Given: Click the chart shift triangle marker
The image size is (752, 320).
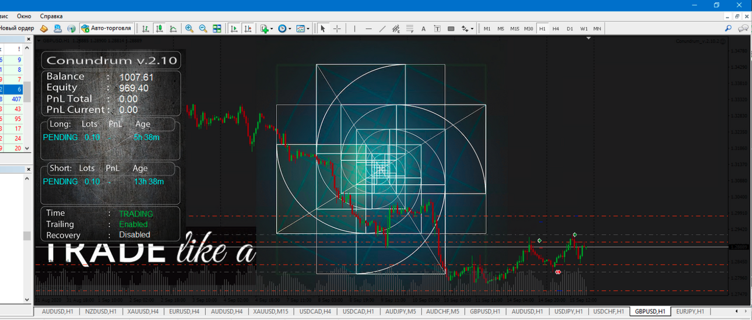Looking at the screenshot, I should [588, 38].
